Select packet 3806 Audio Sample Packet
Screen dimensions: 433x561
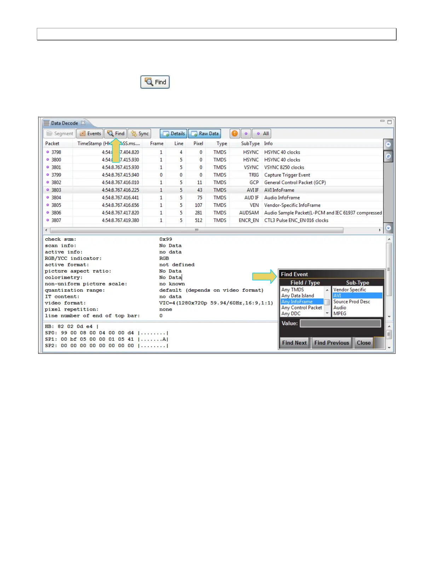tap(213, 213)
